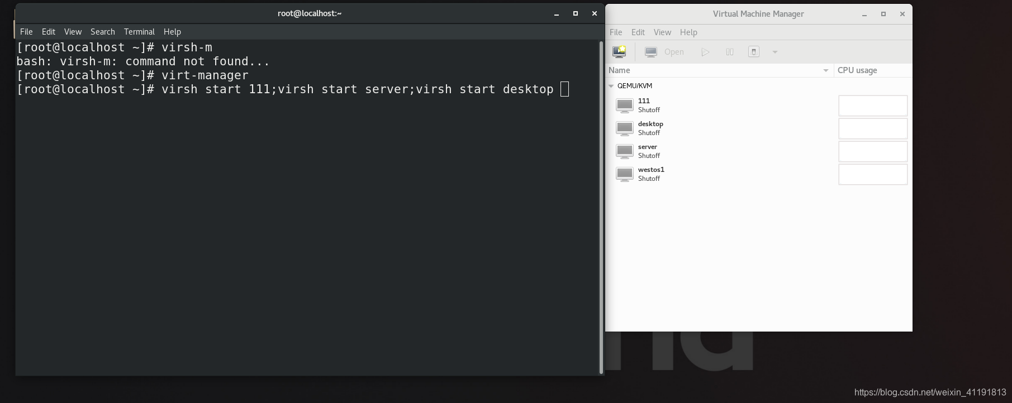Create a new virtual machine icon
Screen dimensions: 1012x403
tap(619, 52)
